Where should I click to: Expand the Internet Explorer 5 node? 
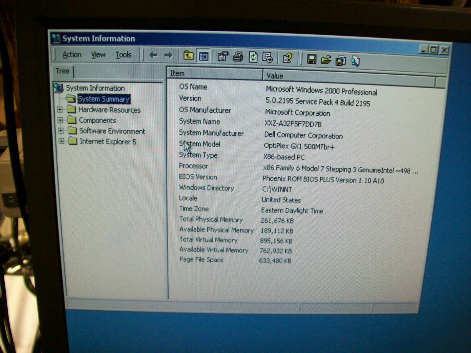61,141
